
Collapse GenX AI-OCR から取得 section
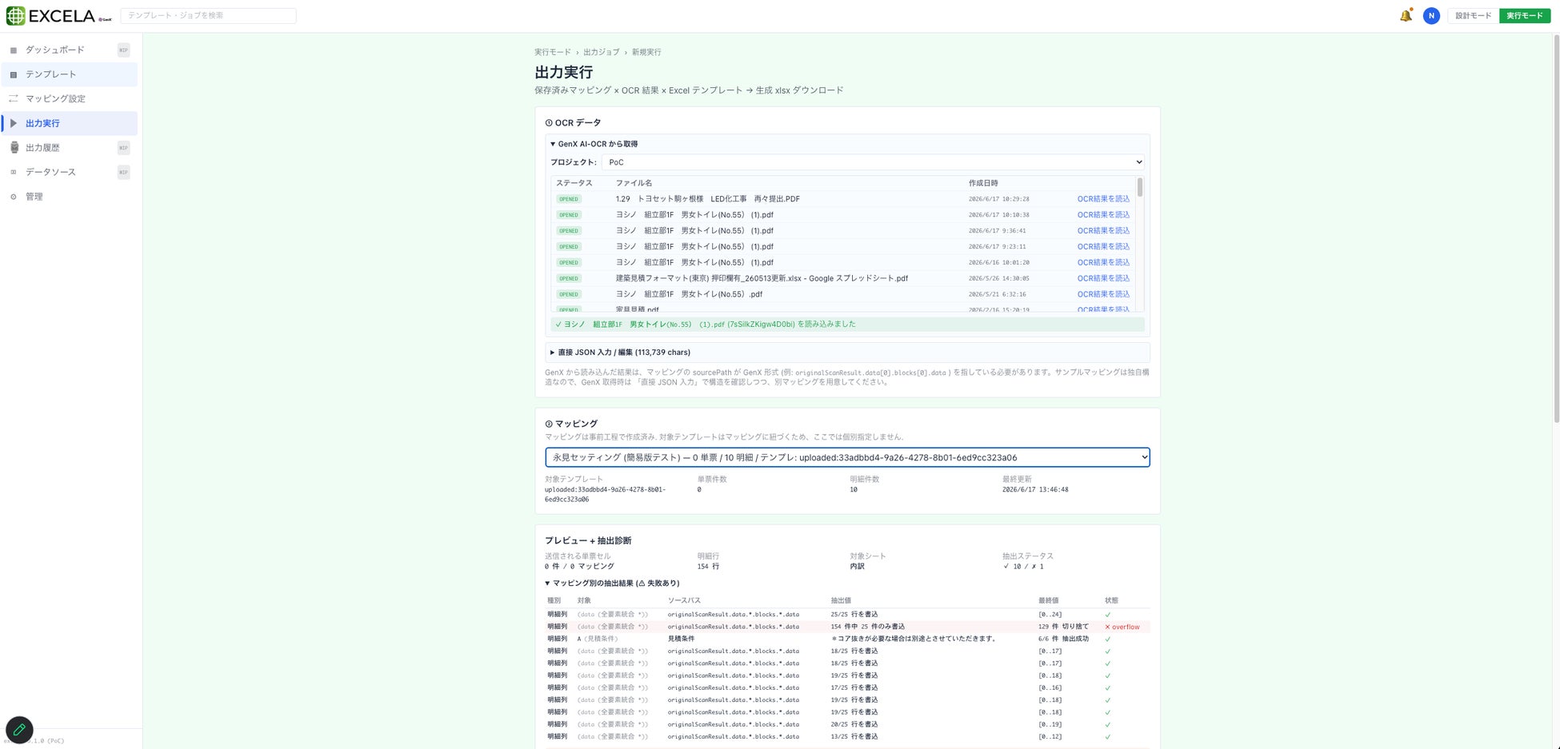[x=594, y=144]
